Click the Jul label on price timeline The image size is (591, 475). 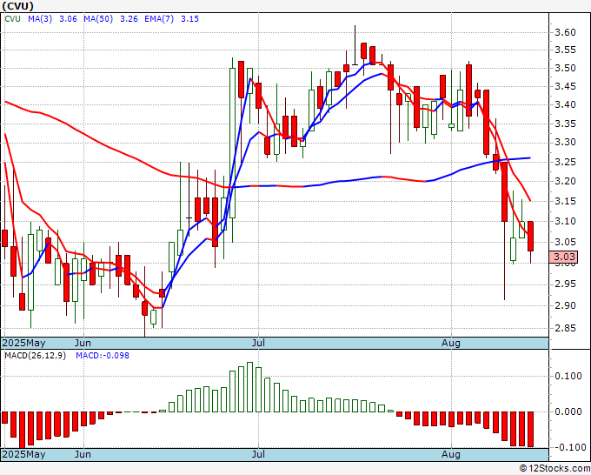(x=259, y=343)
